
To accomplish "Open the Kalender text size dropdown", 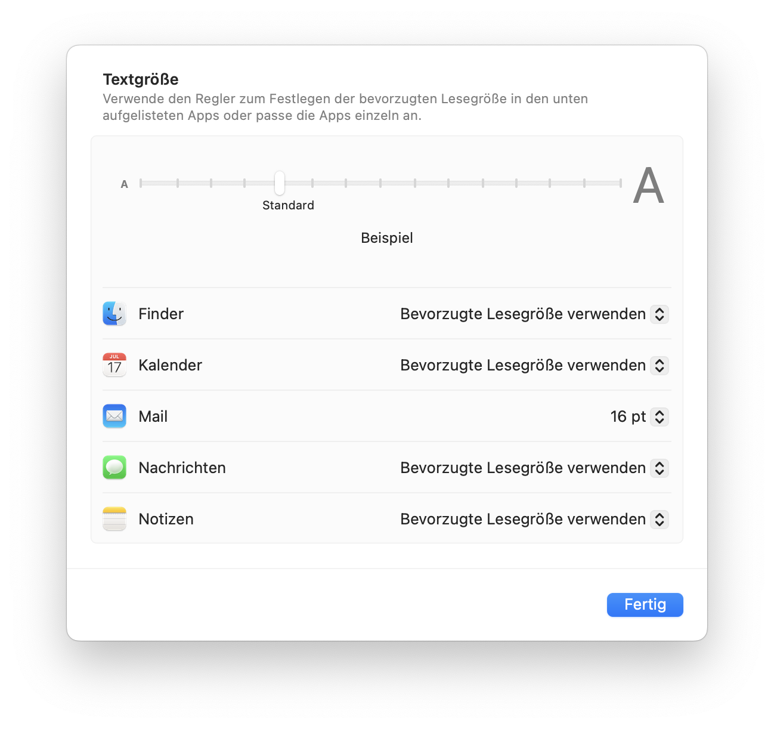I will coord(659,366).
